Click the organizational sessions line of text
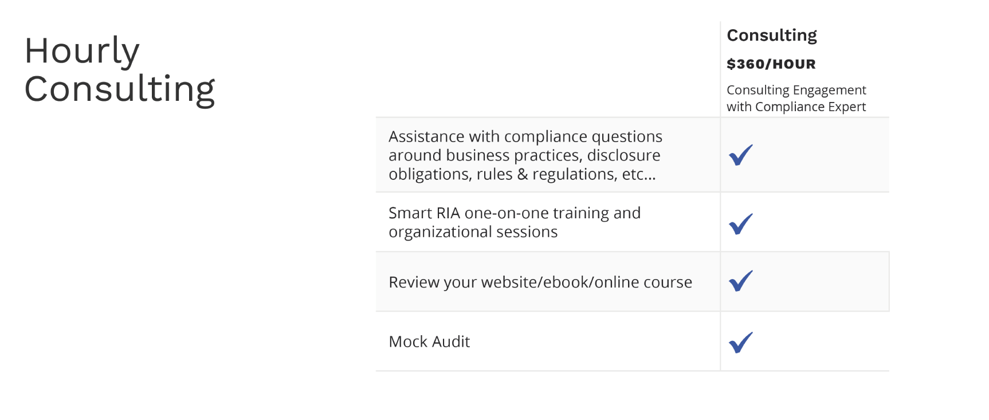989x420 pixels. pyautogui.click(x=473, y=232)
